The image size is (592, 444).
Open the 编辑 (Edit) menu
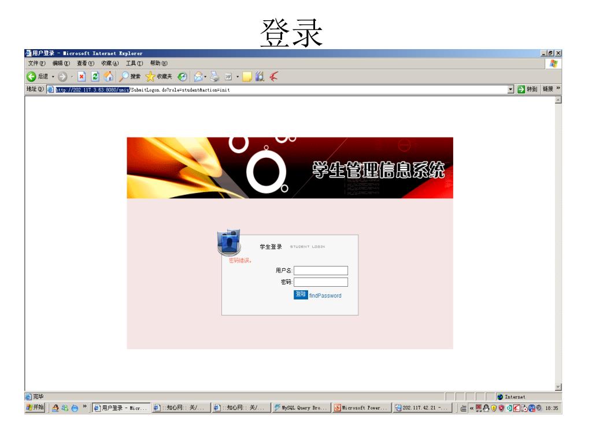pyautogui.click(x=61, y=64)
